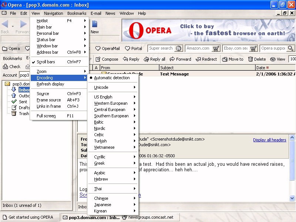Expand the Unicode encoding submenu

tap(113, 87)
